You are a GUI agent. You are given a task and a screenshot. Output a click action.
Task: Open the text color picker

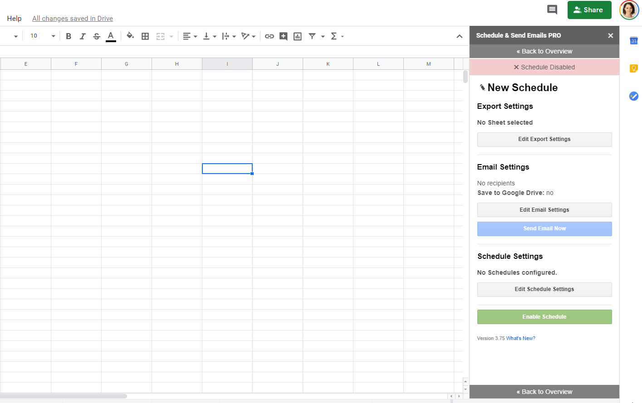coord(111,36)
